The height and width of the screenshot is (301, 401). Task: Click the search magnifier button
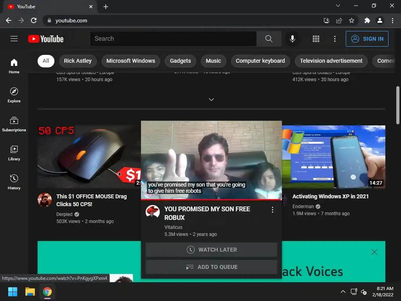(269, 39)
